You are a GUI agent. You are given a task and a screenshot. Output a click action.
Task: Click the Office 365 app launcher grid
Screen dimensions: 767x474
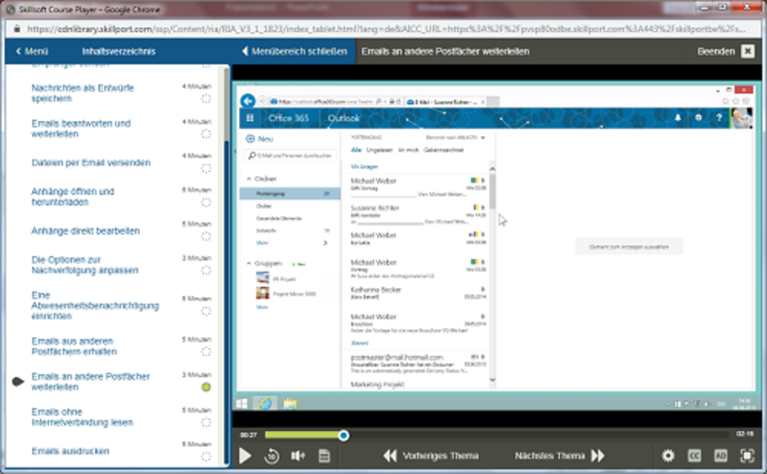250,118
